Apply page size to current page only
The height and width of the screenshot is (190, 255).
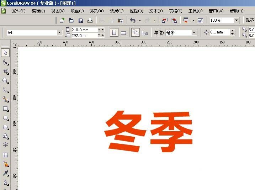click(145, 33)
